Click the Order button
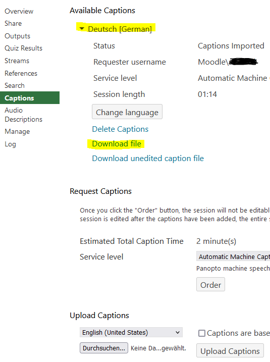Screen dimensions: 270x362 pyautogui.click(x=210, y=285)
